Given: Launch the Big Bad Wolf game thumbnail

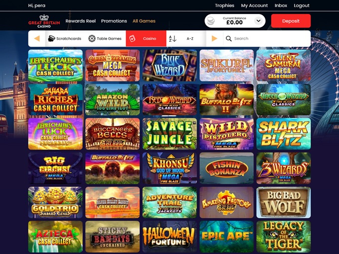Looking at the screenshot, I should point(284,202).
